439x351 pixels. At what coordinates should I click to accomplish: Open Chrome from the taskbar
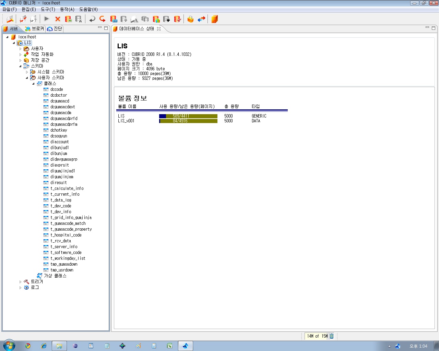click(28, 346)
